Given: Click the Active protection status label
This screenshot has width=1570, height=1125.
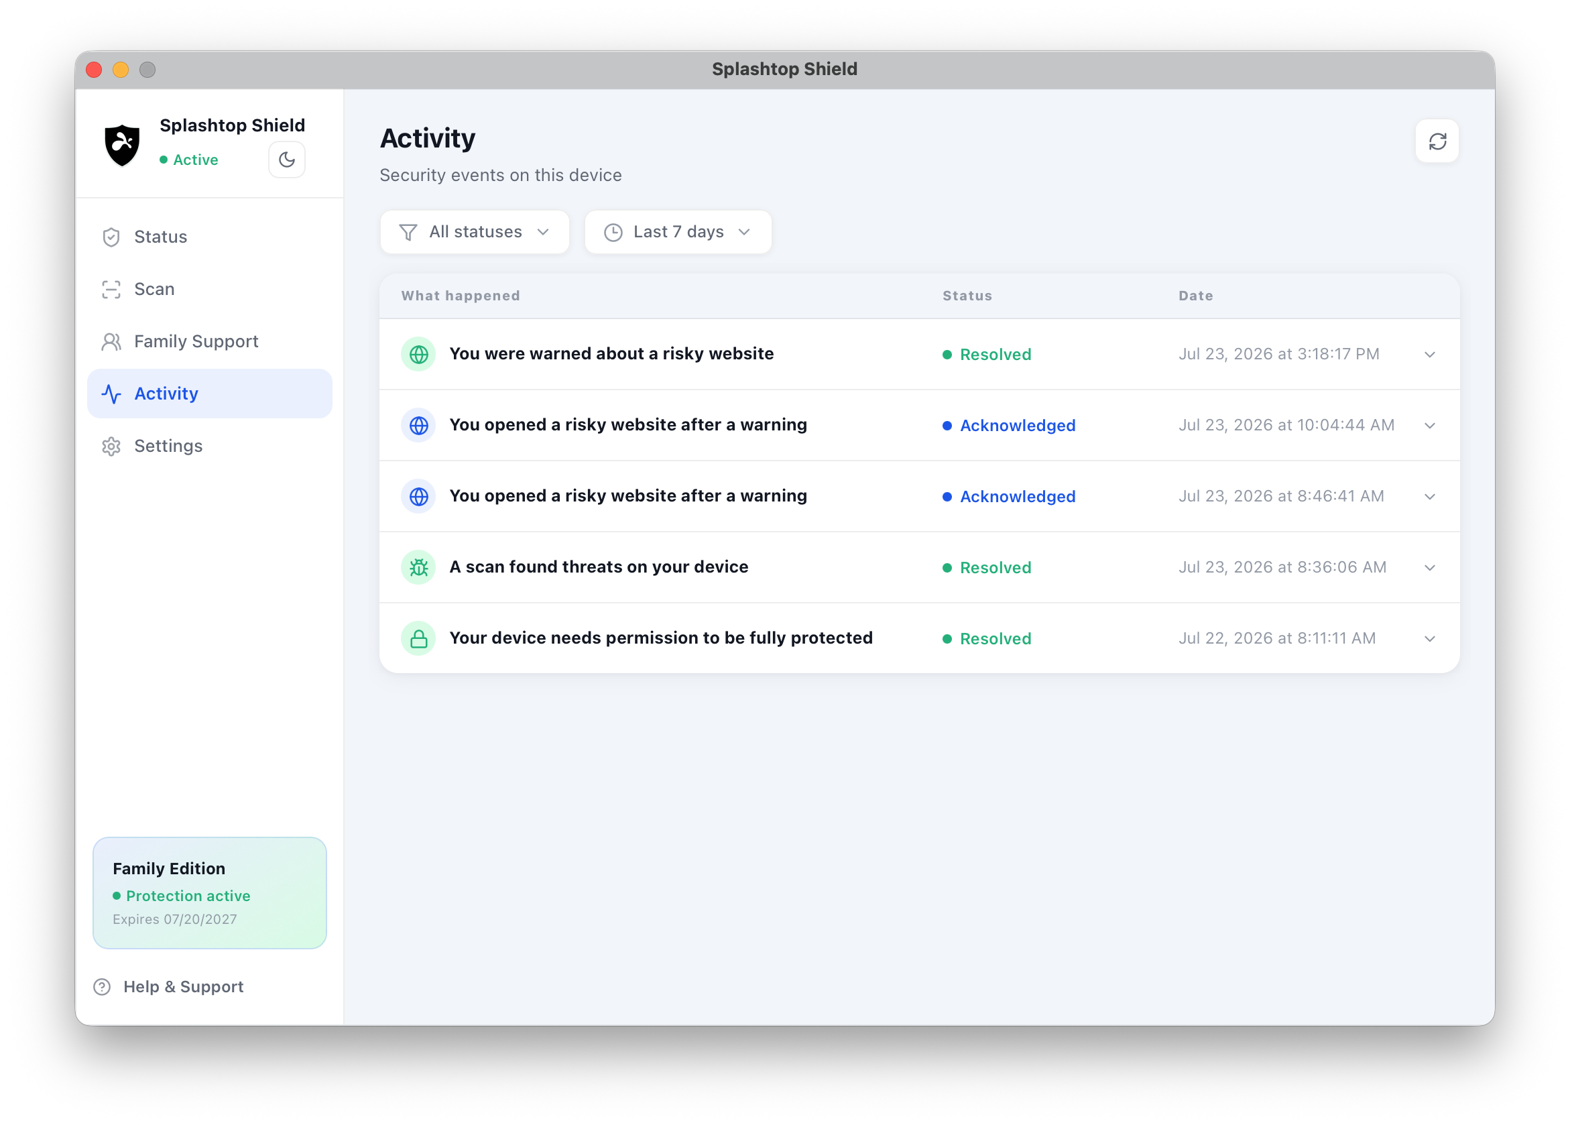Looking at the screenshot, I should pyautogui.click(x=188, y=160).
